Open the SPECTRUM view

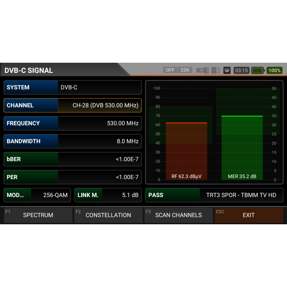click(x=38, y=215)
